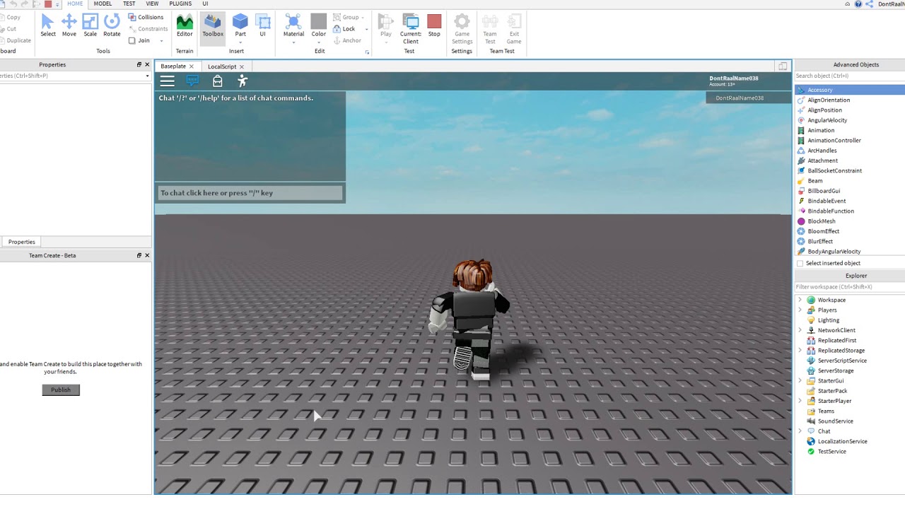905x509 pixels.
Task: Select ServerScriptService in Explorer
Action: (x=842, y=361)
